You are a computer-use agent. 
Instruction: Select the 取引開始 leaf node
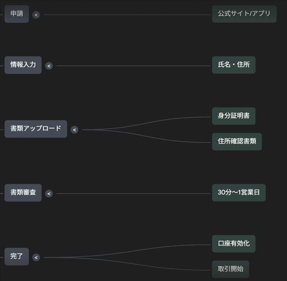pyautogui.click(x=230, y=270)
